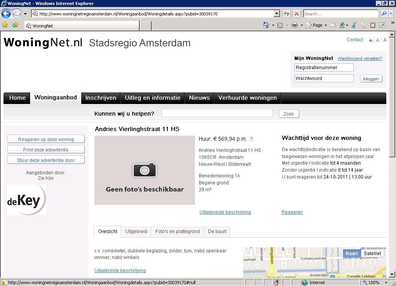Click the full screen icon in command bar

(x=382, y=25)
